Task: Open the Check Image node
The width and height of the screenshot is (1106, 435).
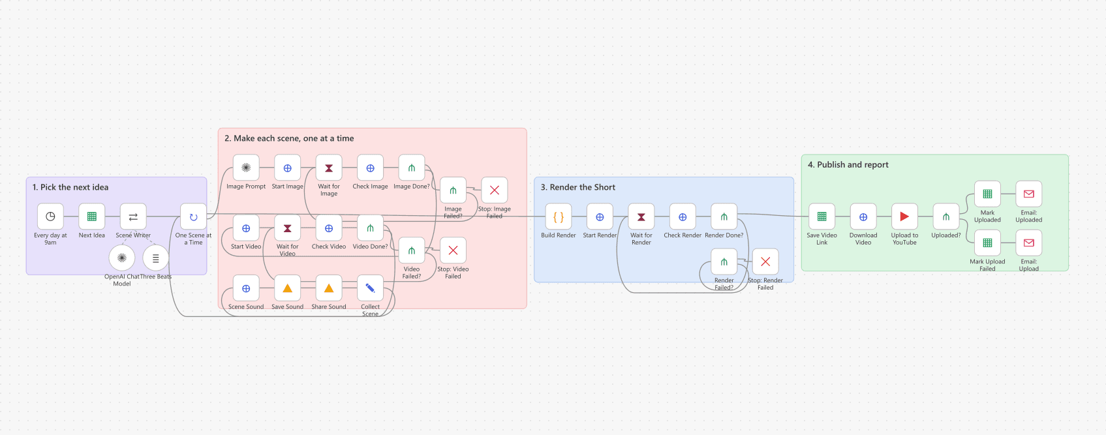Action: (371, 168)
